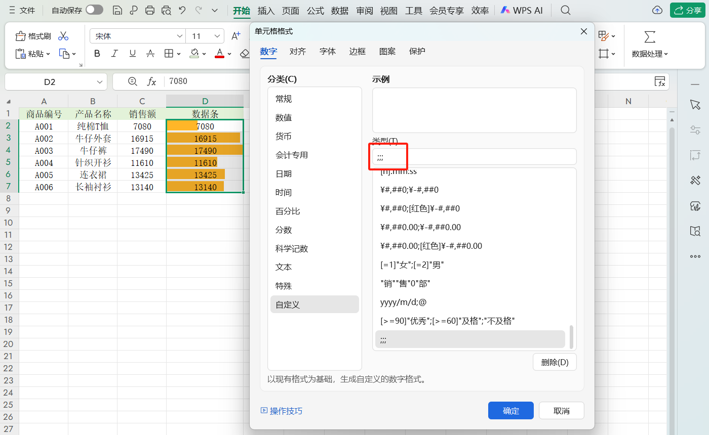Open the 字体 tab in the dialog
The width and height of the screenshot is (709, 435).
pos(327,51)
